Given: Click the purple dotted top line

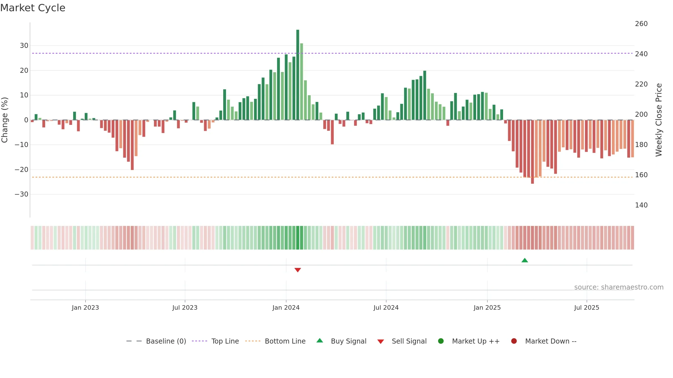Looking at the screenshot, I should (332, 53).
